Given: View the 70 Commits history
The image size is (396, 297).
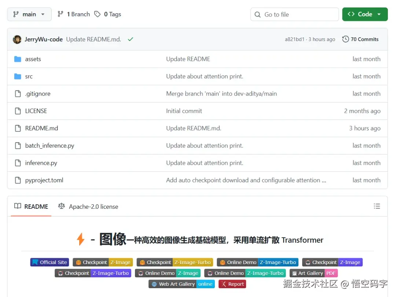Looking at the screenshot, I should (x=364, y=39).
